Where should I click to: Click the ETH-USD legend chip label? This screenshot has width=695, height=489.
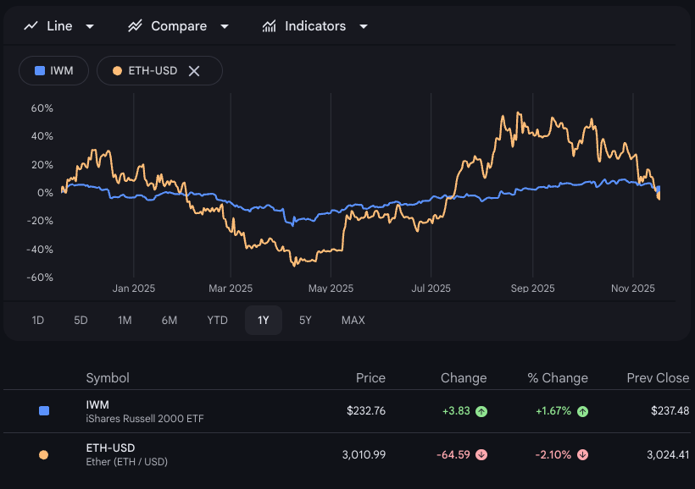(153, 71)
